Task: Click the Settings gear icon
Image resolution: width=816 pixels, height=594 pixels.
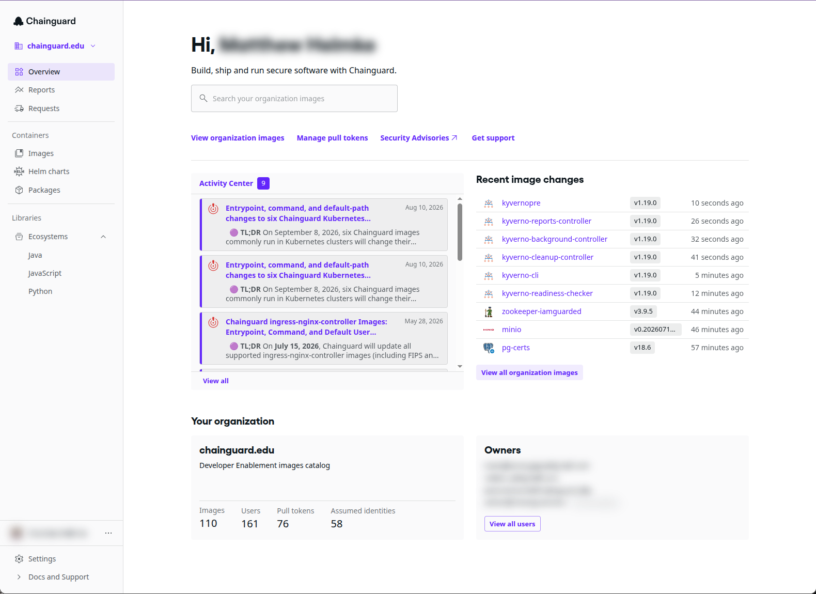Action: tap(19, 559)
